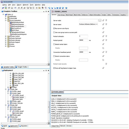Image resolution: width=129 pixels, height=129 pixels.
Task: Open the Object menu
Action: coord(19,5)
